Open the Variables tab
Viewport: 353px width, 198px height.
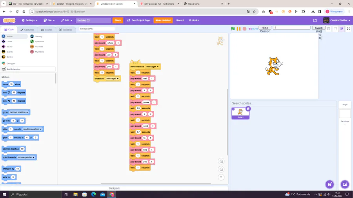coord(66,30)
